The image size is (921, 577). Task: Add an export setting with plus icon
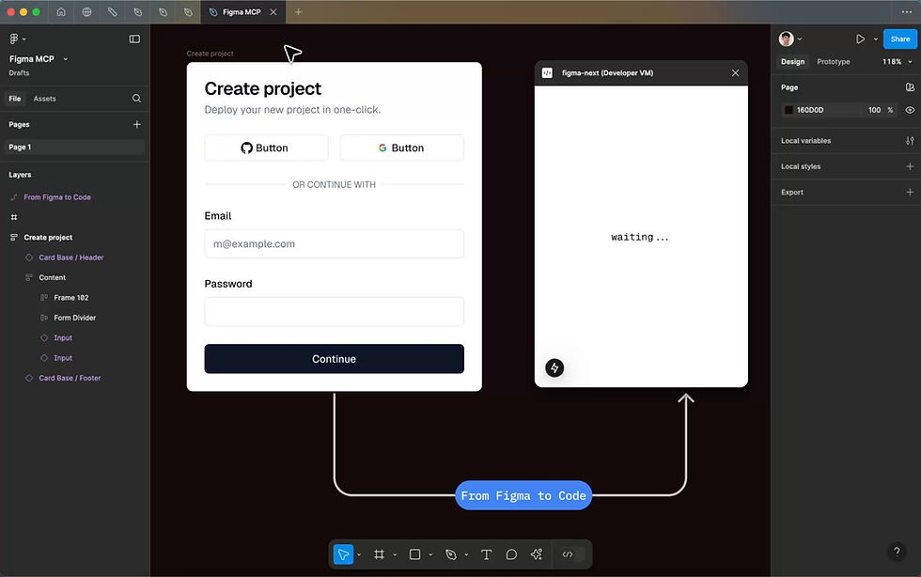click(x=910, y=192)
